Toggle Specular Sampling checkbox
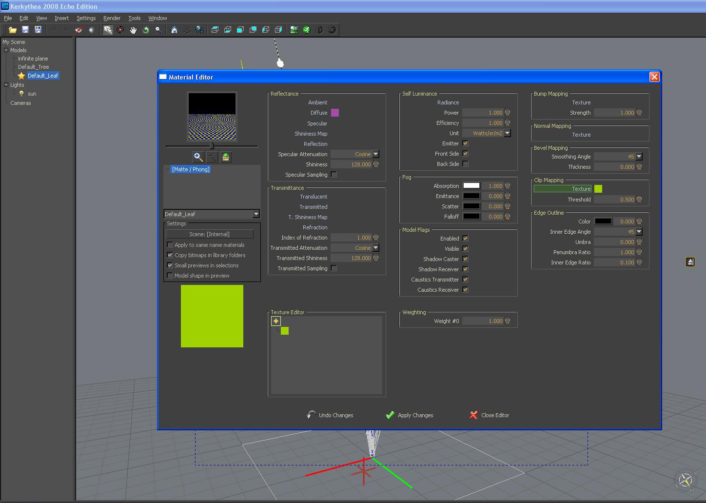 (x=334, y=175)
